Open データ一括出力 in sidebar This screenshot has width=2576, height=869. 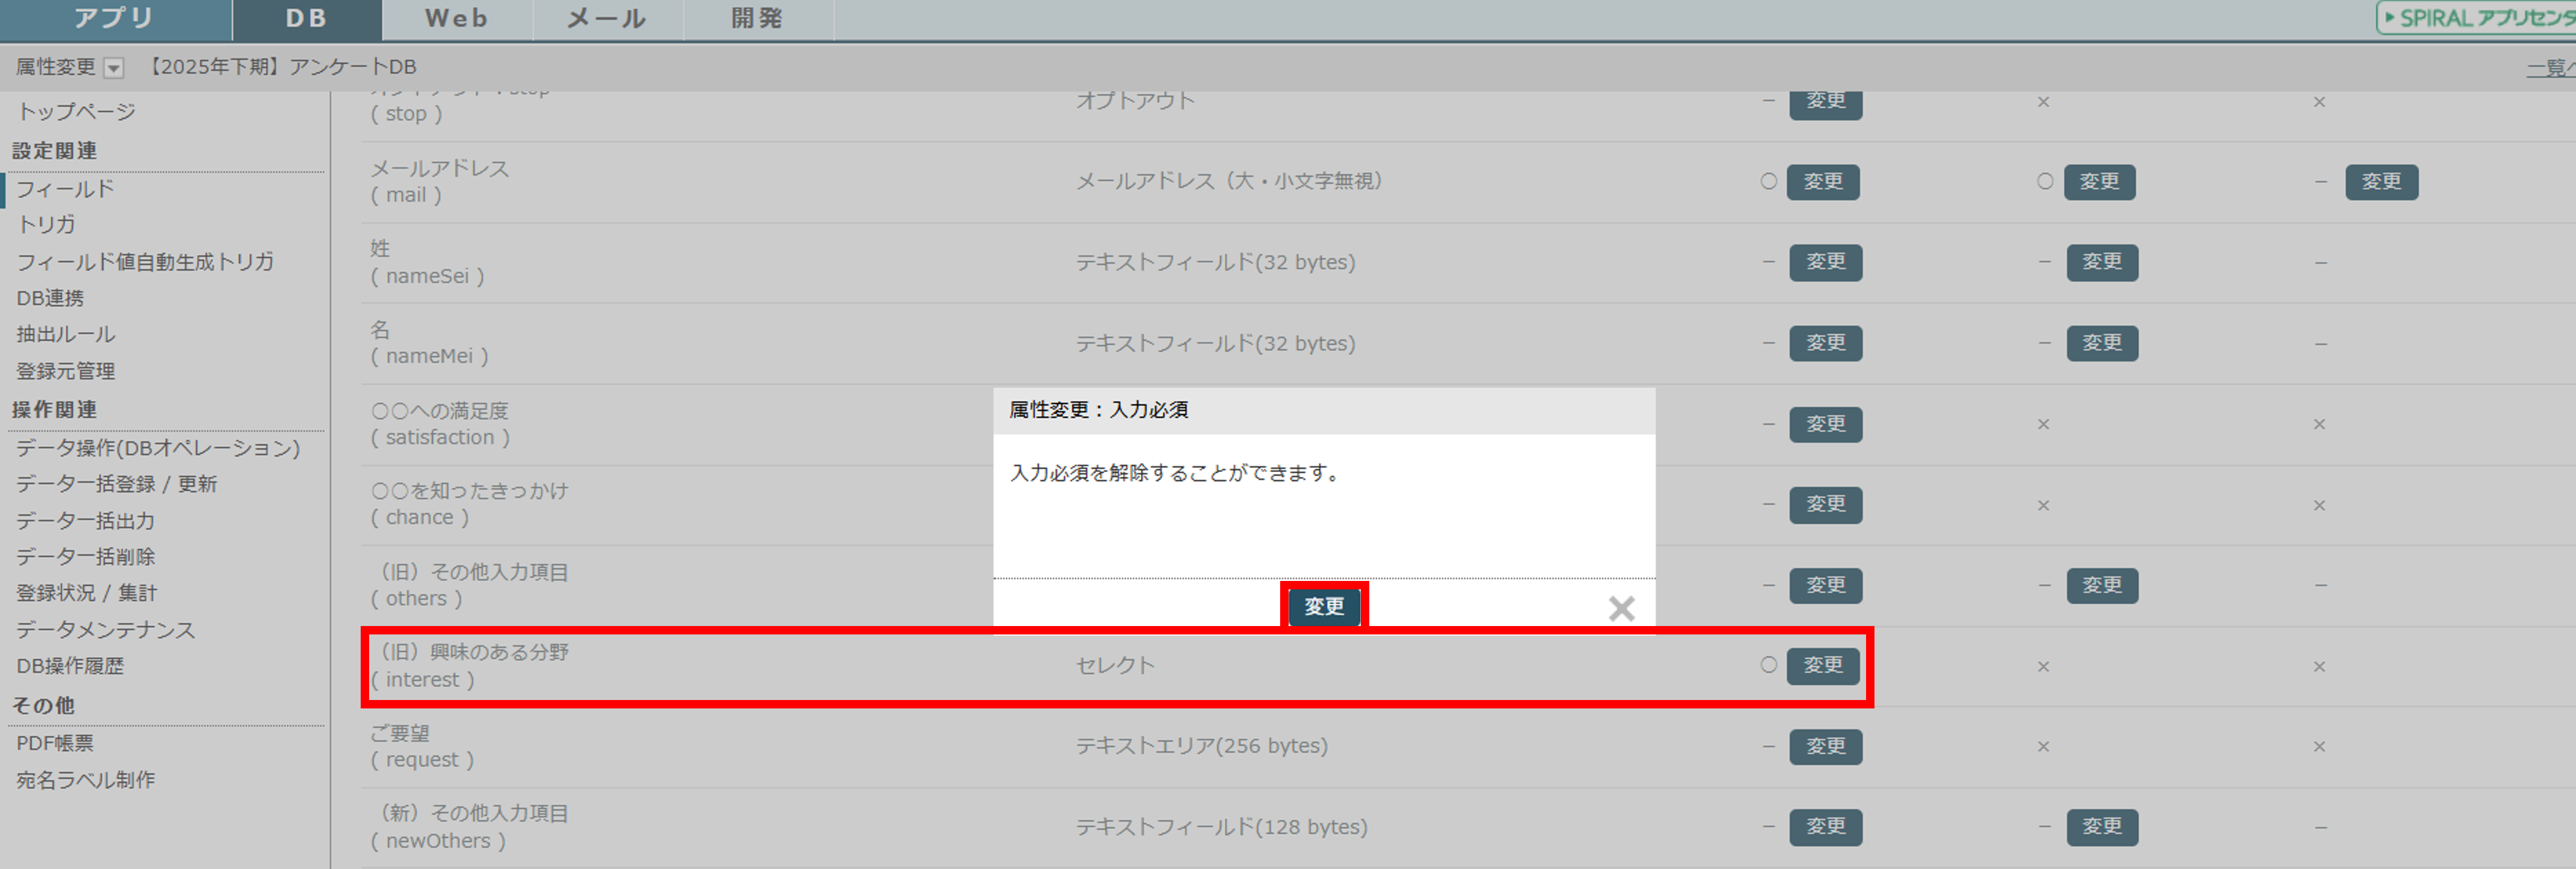pyautogui.click(x=85, y=520)
